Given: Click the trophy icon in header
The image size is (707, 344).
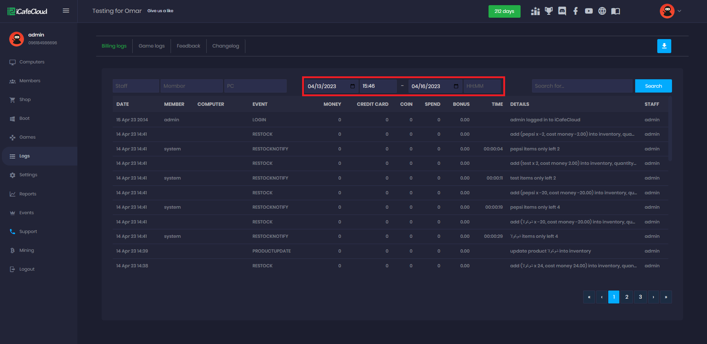Looking at the screenshot, I should pyautogui.click(x=549, y=11).
